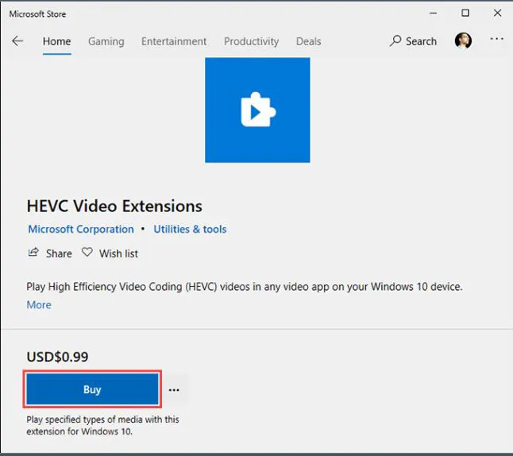
Task: Expand description with More link
Action: pos(39,304)
